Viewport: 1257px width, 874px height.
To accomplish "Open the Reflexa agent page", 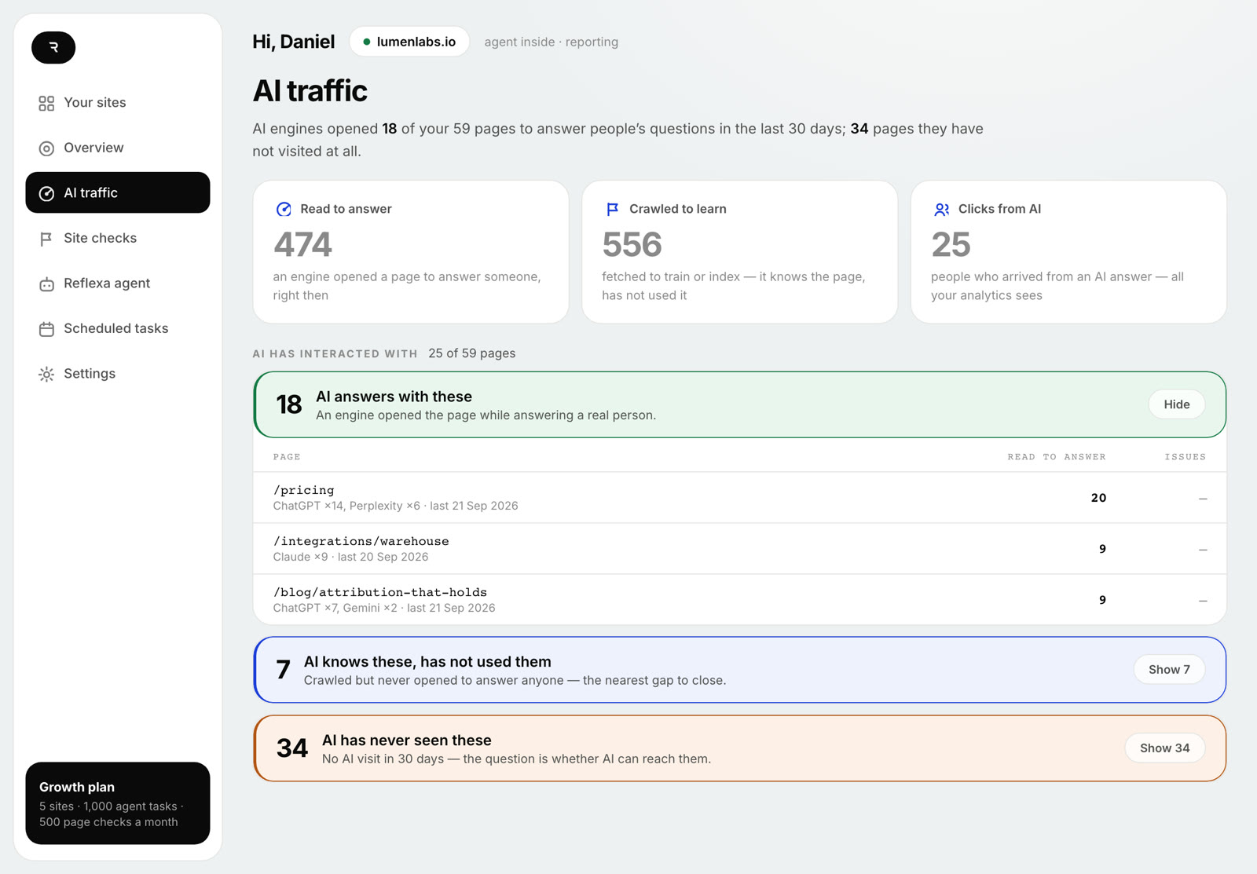I will (118, 283).
